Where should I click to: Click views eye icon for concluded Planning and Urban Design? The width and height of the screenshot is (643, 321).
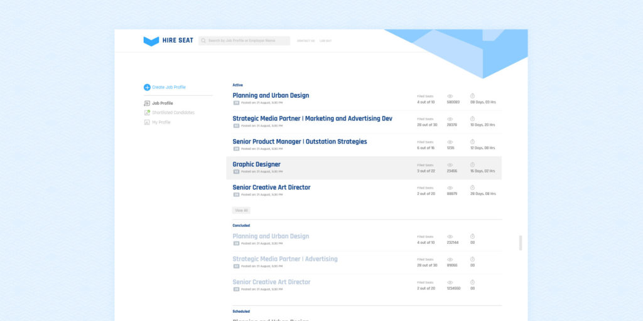pos(450,236)
